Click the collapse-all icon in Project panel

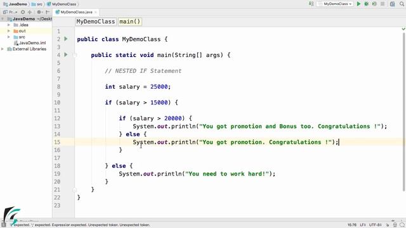[30, 12]
